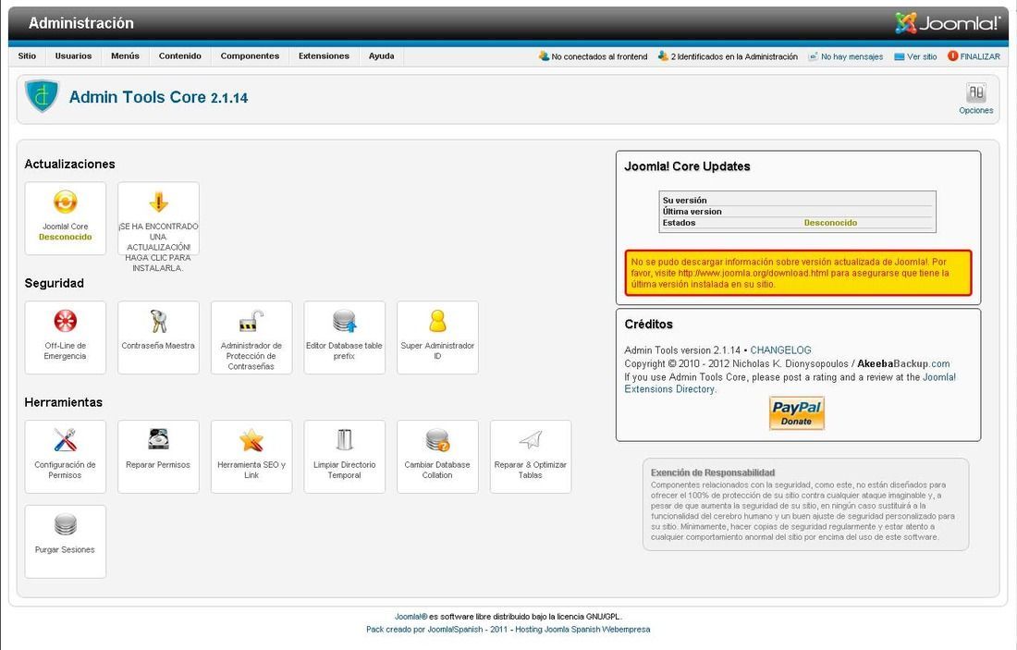The width and height of the screenshot is (1017, 650).
Task: Click the Herramientas section heading
Action: [63, 403]
